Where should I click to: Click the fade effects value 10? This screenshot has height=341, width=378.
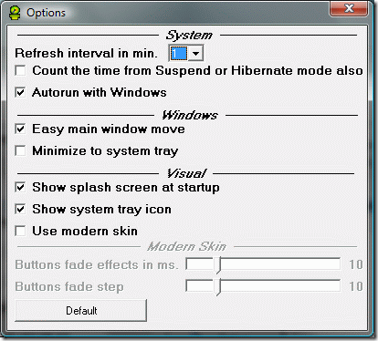coord(356,264)
